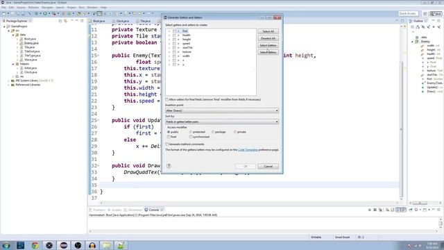This screenshot has height=250, width=444.
Task: Click Collapse All icon in Package Explorer
Action: [60, 21]
